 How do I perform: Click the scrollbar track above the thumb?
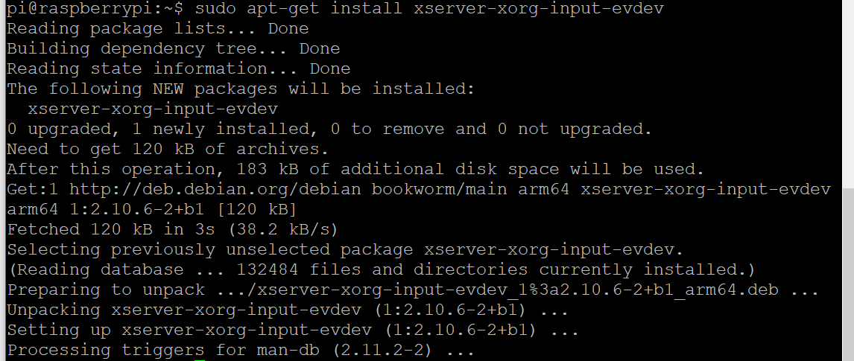pyautogui.click(x=848, y=94)
